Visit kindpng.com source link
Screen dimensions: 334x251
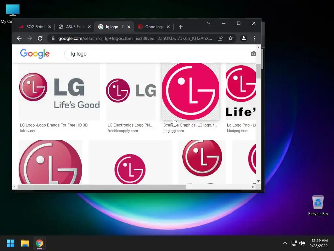pos(237,131)
